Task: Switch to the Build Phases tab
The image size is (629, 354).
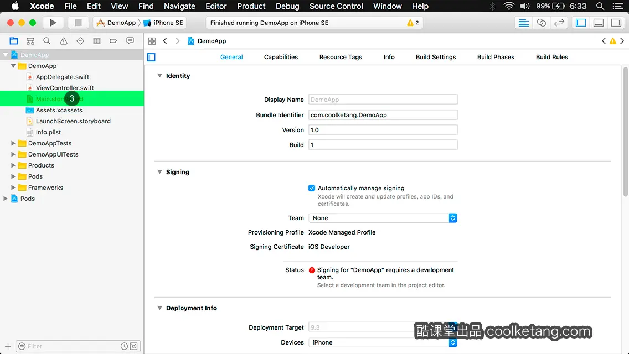Action: click(496, 57)
